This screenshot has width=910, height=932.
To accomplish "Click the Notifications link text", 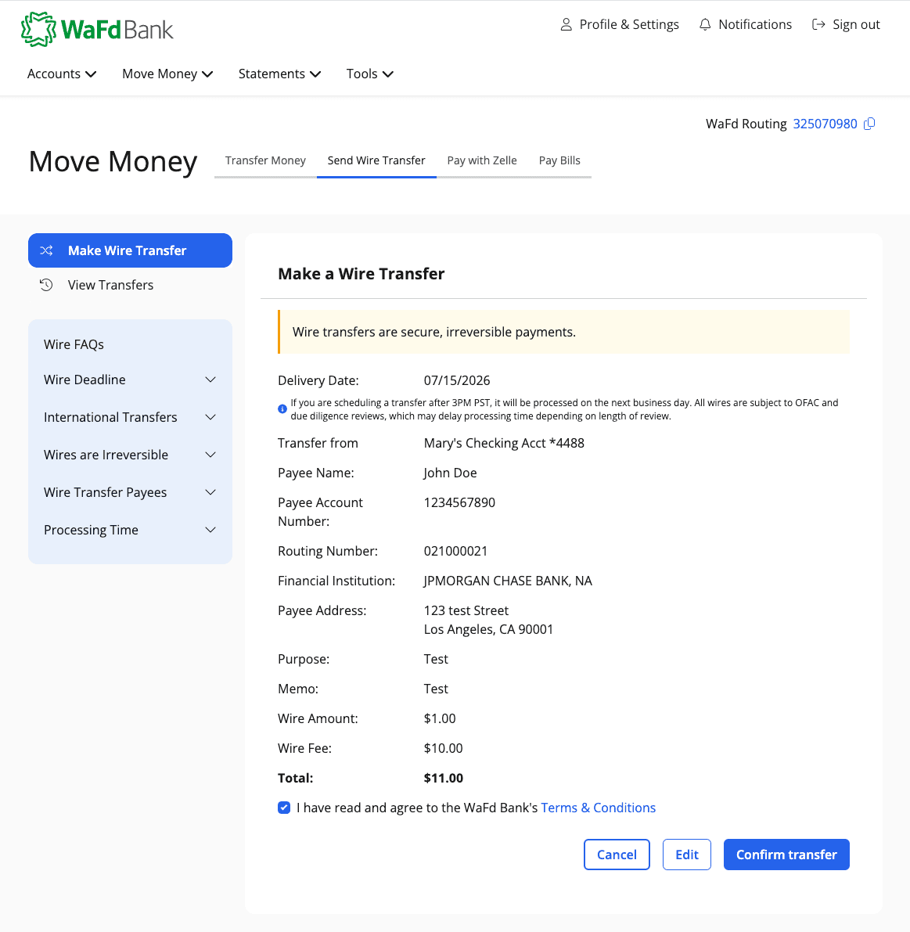I will point(755,24).
